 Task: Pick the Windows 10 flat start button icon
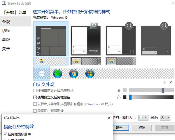[x=41, y=73]
